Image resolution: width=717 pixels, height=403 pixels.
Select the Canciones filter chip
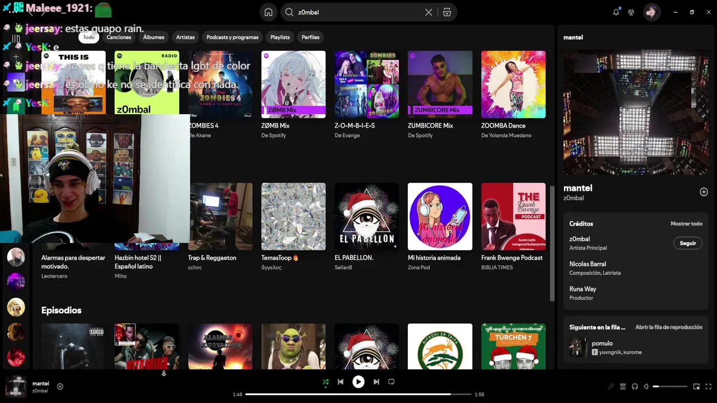(x=119, y=37)
